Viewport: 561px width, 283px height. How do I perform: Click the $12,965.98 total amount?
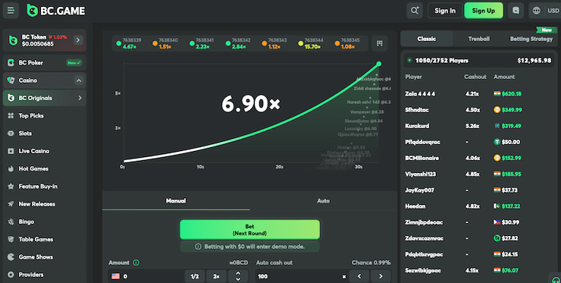534,61
